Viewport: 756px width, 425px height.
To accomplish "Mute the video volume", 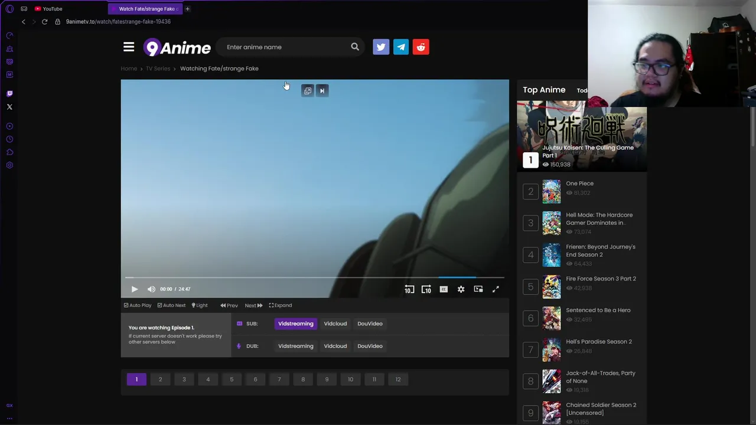I will tap(151, 289).
